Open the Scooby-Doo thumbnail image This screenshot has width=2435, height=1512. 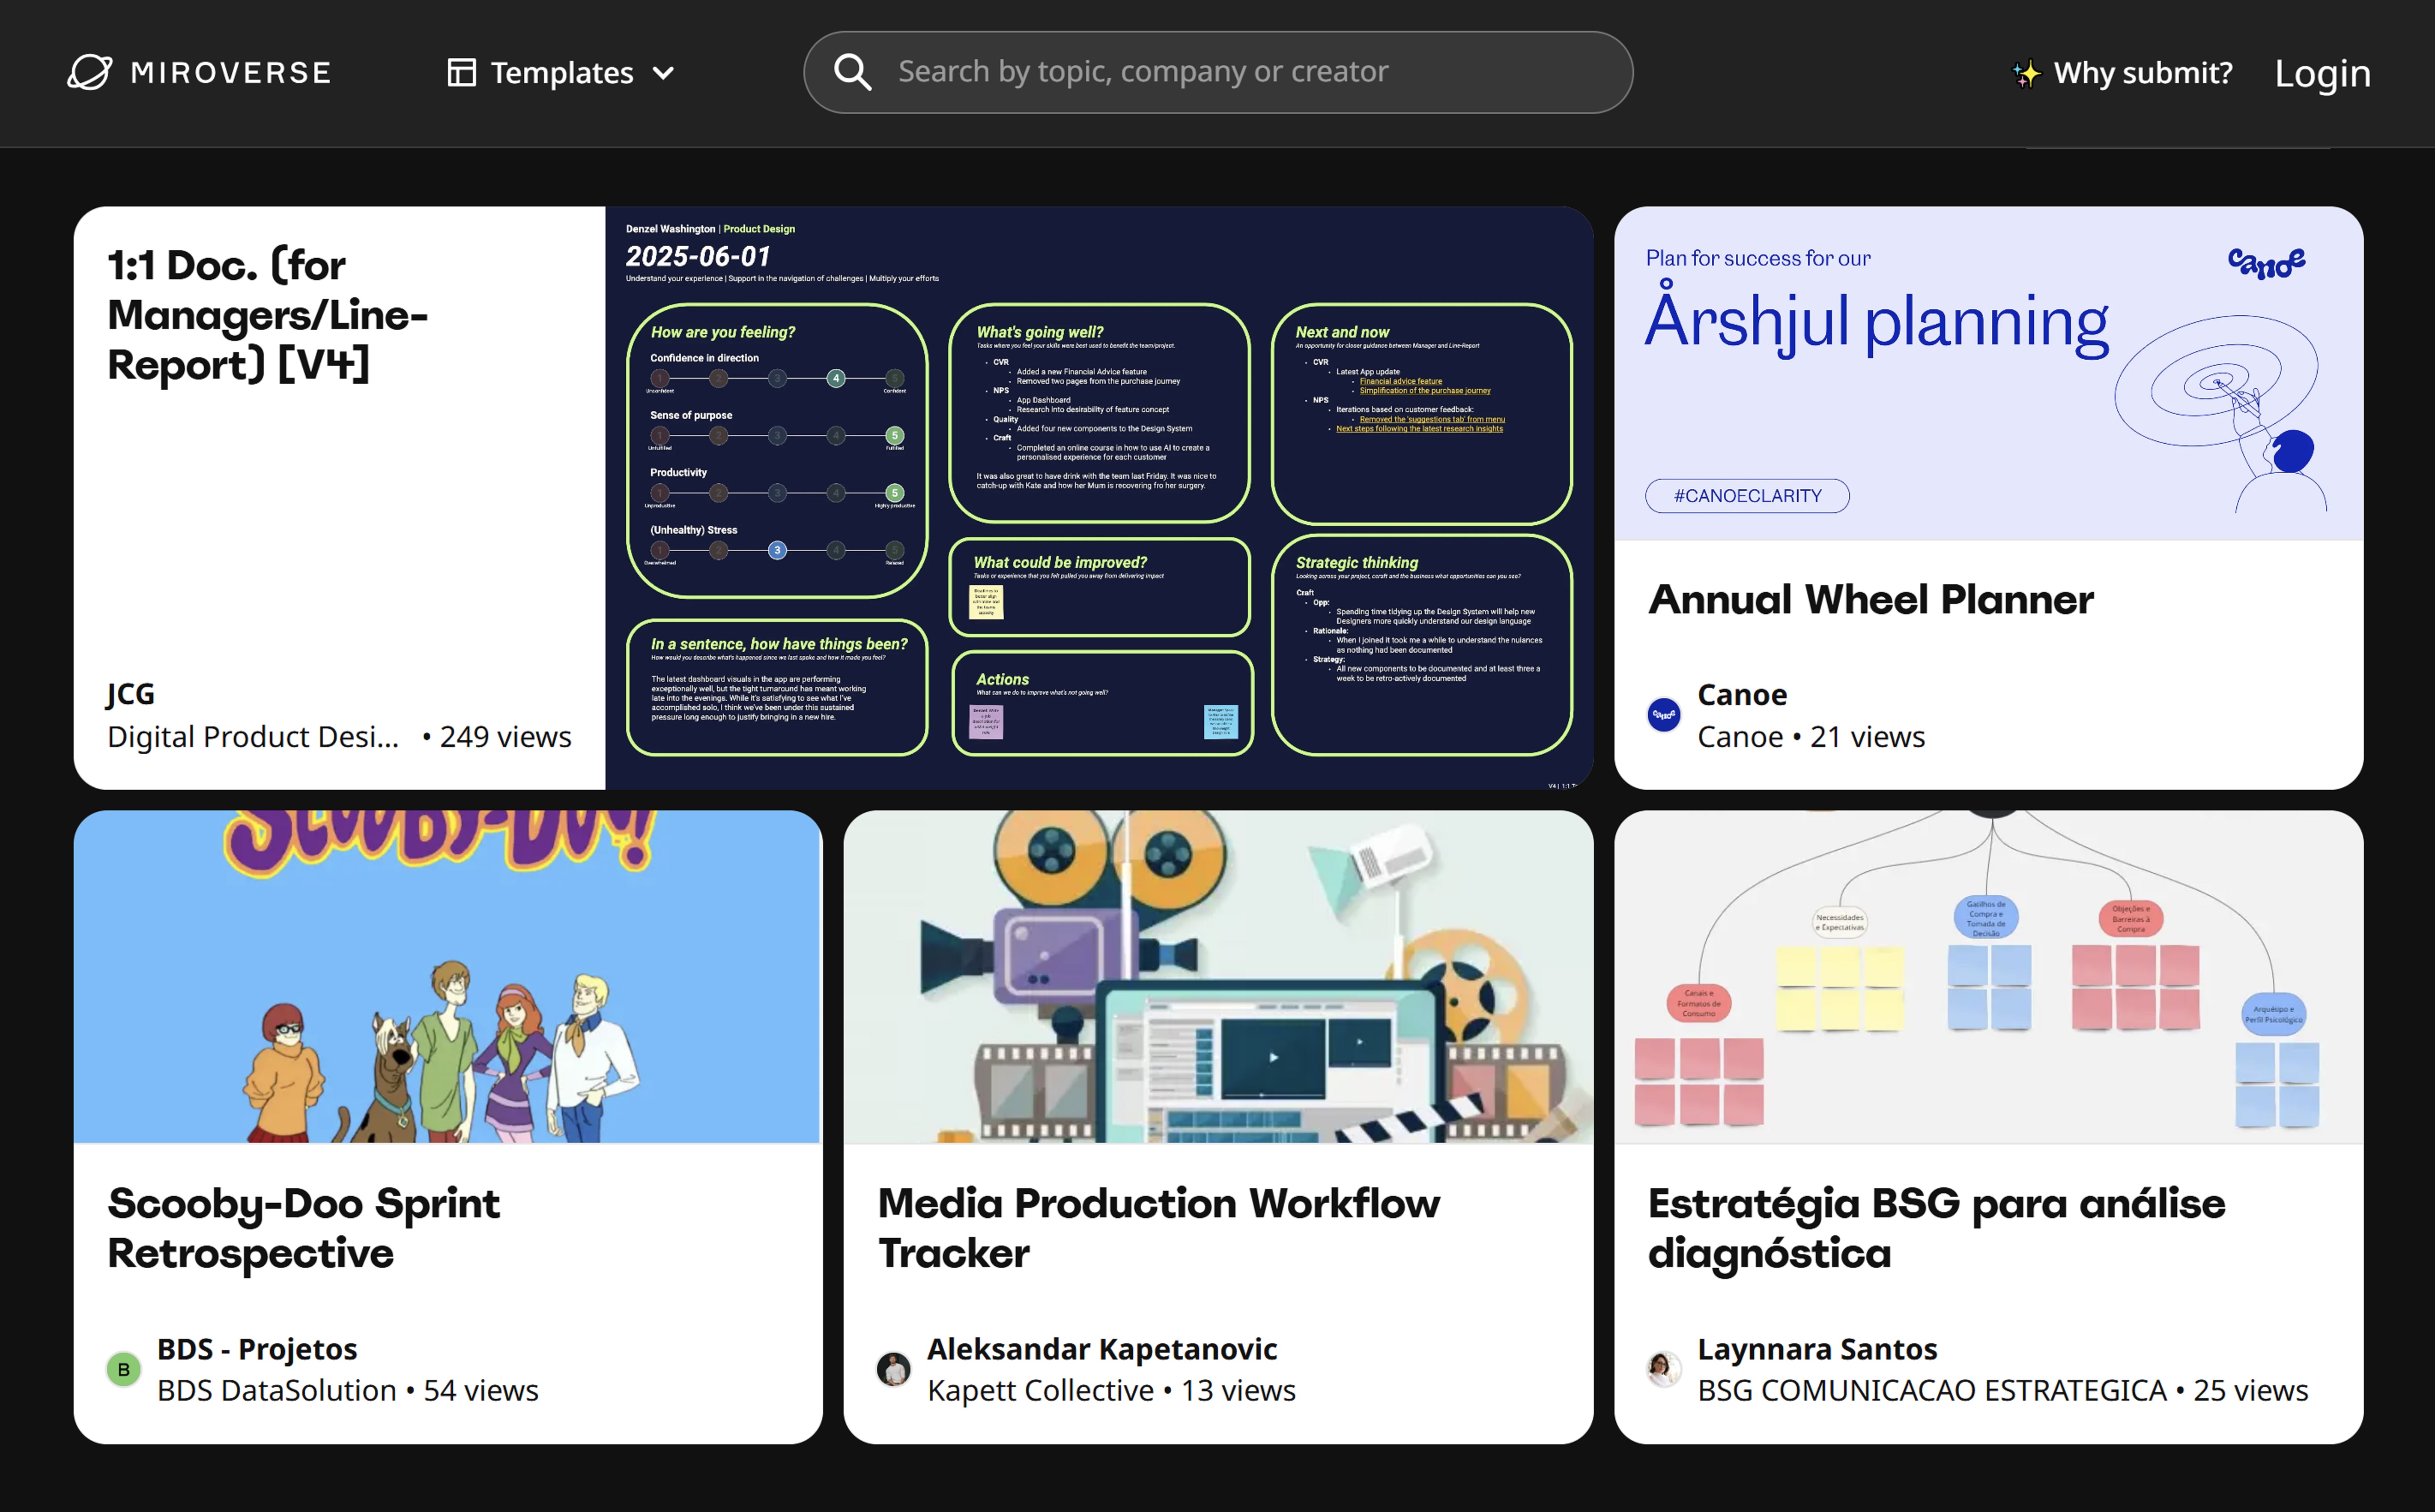448,976
